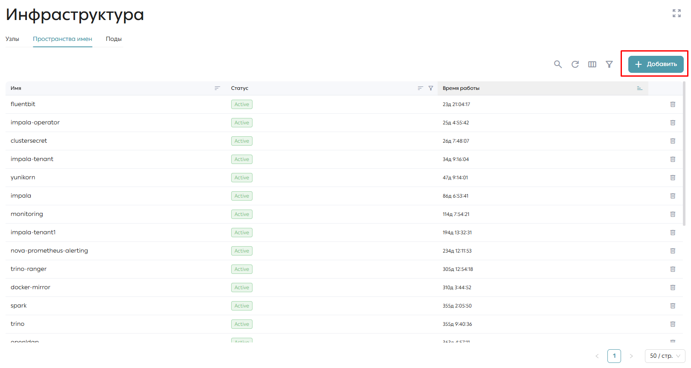Viewport: 691px width, 368px height.
Task: Go to page 1 in pagination
Action: (x=614, y=356)
